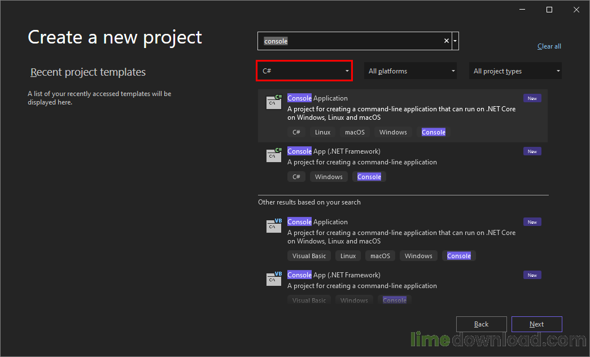
Task: Click the Clear all link
Action: pyautogui.click(x=549, y=46)
